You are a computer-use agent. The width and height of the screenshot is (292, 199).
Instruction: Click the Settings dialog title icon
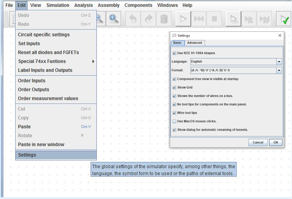pyautogui.click(x=174, y=36)
